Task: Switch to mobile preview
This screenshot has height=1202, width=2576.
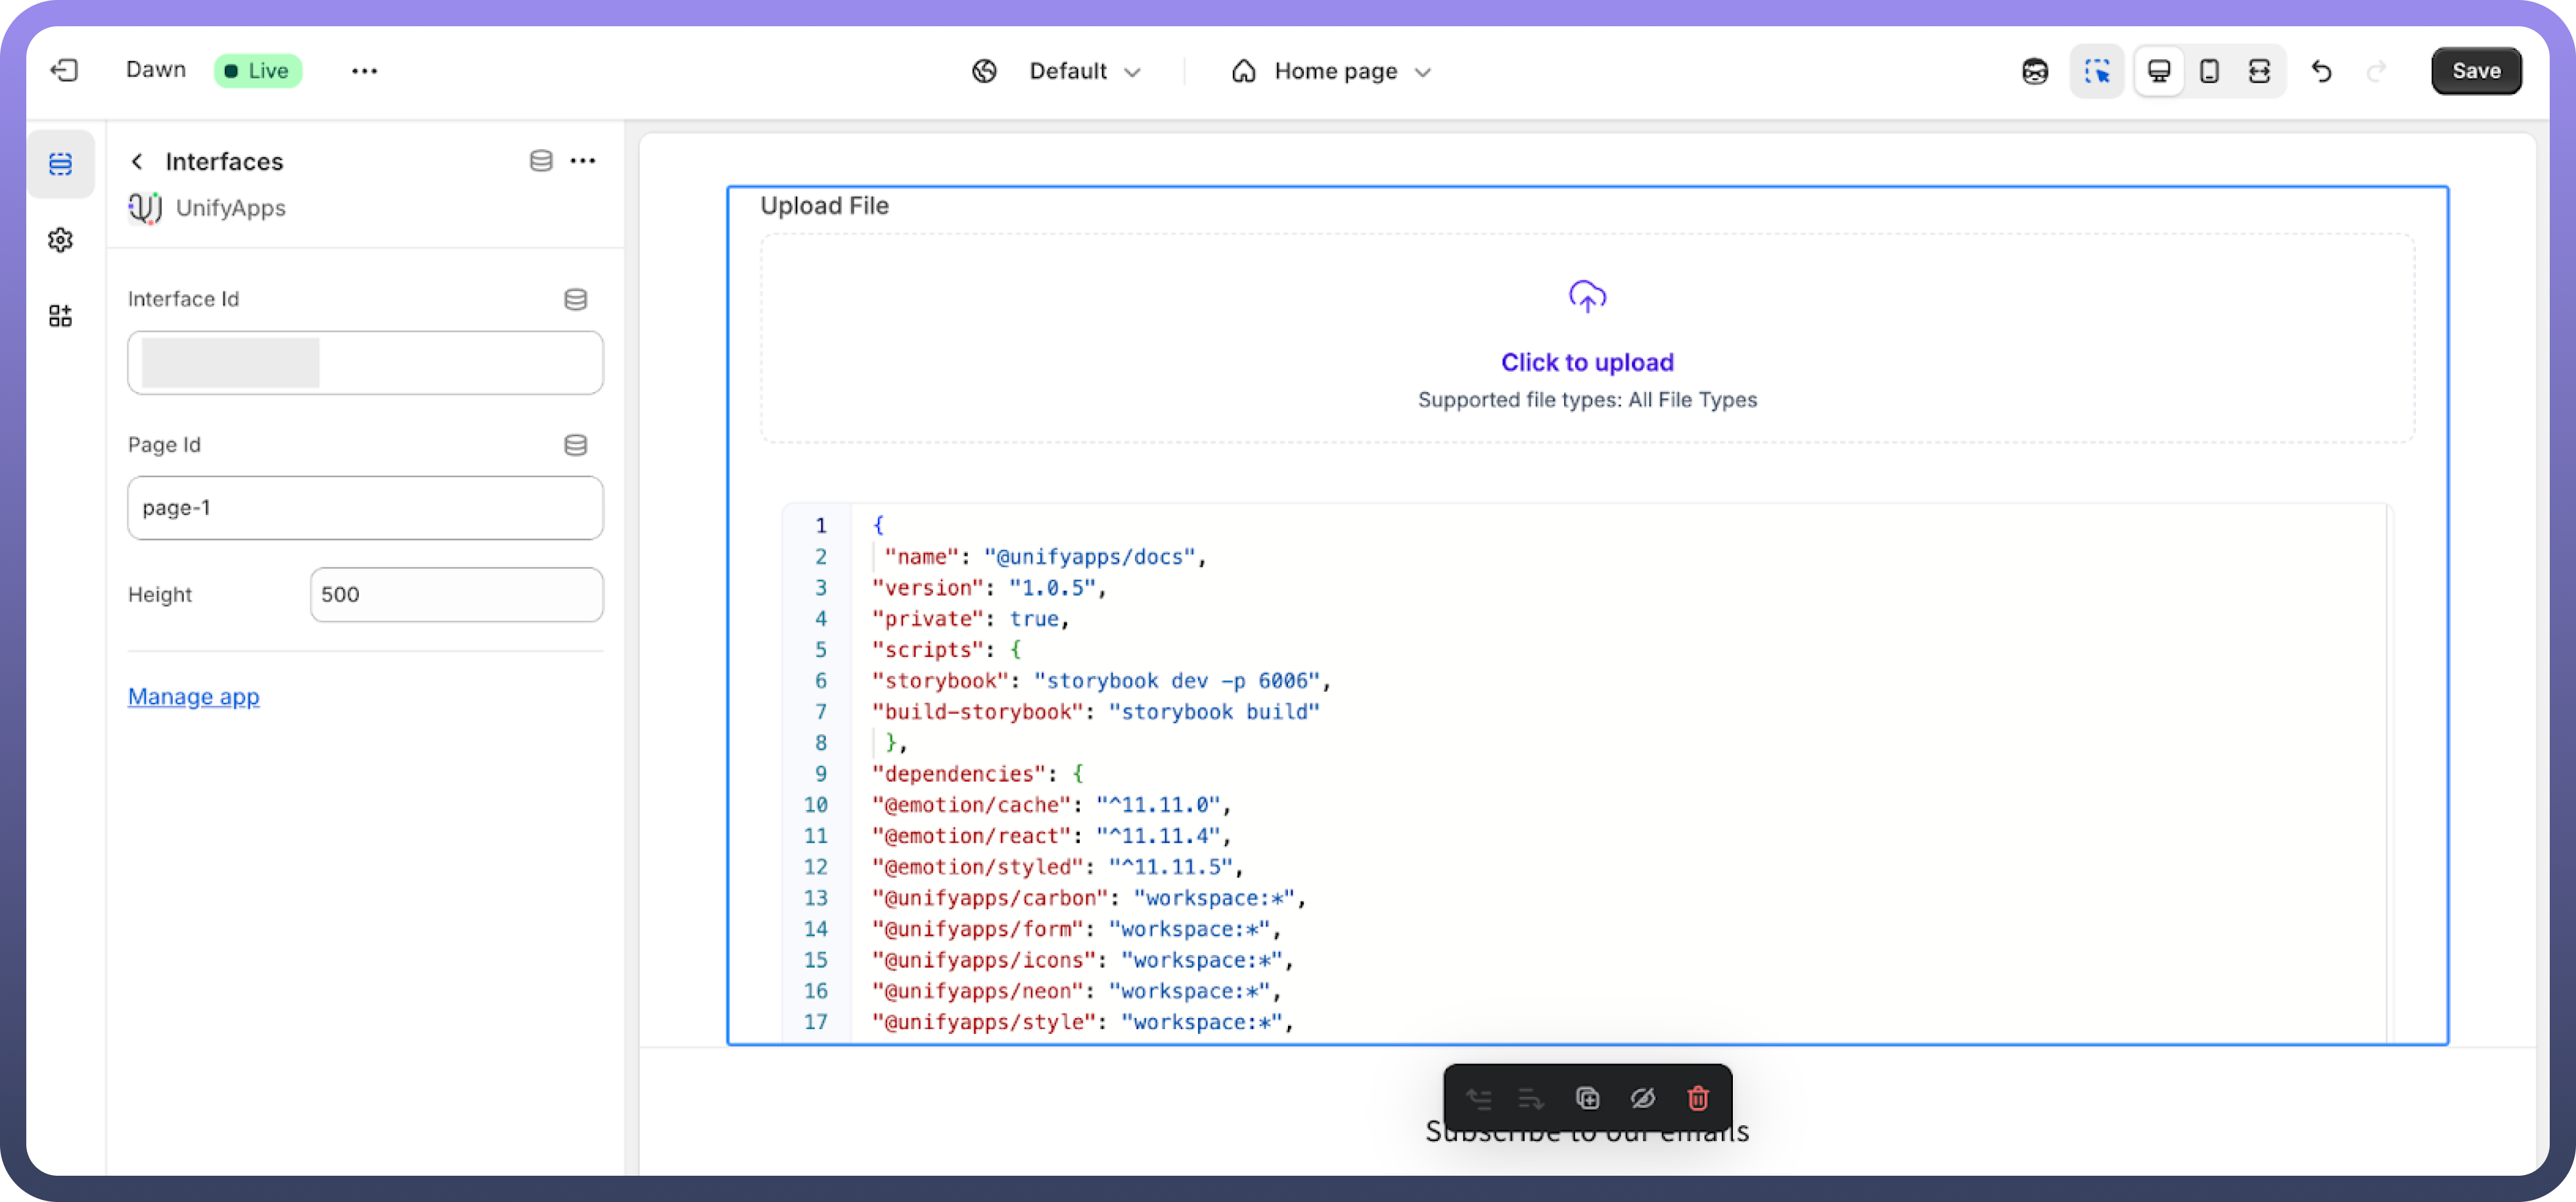Action: 2209,71
